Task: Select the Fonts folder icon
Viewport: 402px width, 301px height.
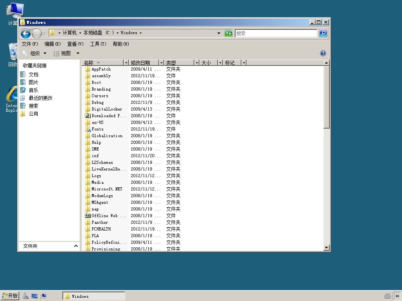Action: pos(88,129)
